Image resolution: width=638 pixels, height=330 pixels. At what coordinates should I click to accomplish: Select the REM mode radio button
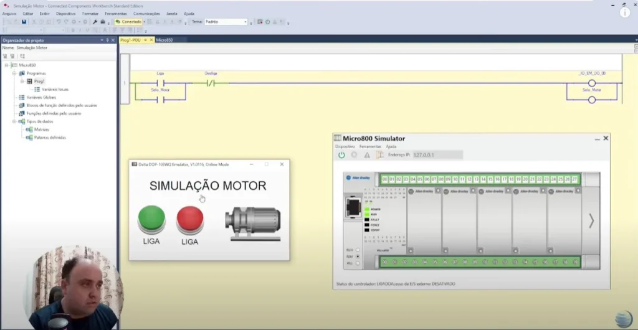click(358, 257)
